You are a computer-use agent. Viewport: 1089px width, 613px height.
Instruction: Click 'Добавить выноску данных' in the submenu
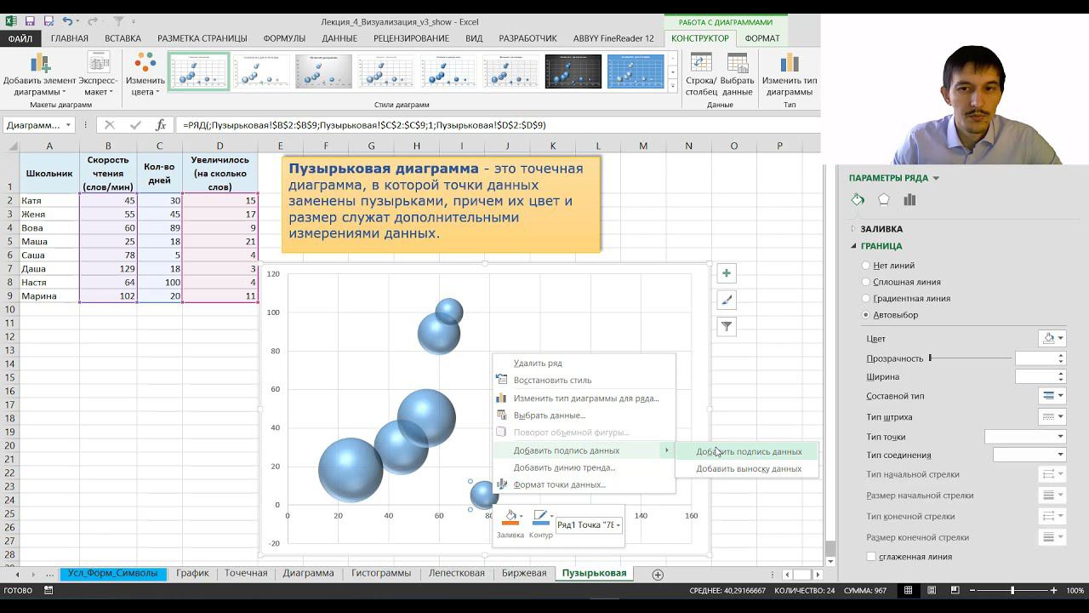click(x=749, y=469)
